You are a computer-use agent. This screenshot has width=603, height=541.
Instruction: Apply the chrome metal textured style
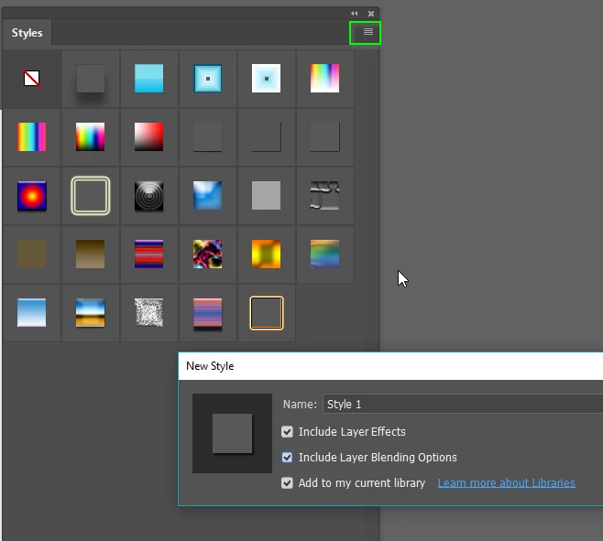click(325, 196)
